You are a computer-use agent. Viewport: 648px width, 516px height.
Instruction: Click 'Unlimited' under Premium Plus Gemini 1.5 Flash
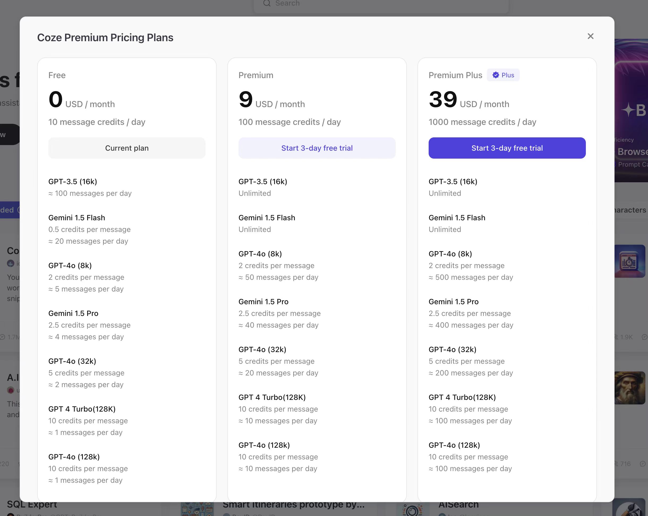[445, 229]
